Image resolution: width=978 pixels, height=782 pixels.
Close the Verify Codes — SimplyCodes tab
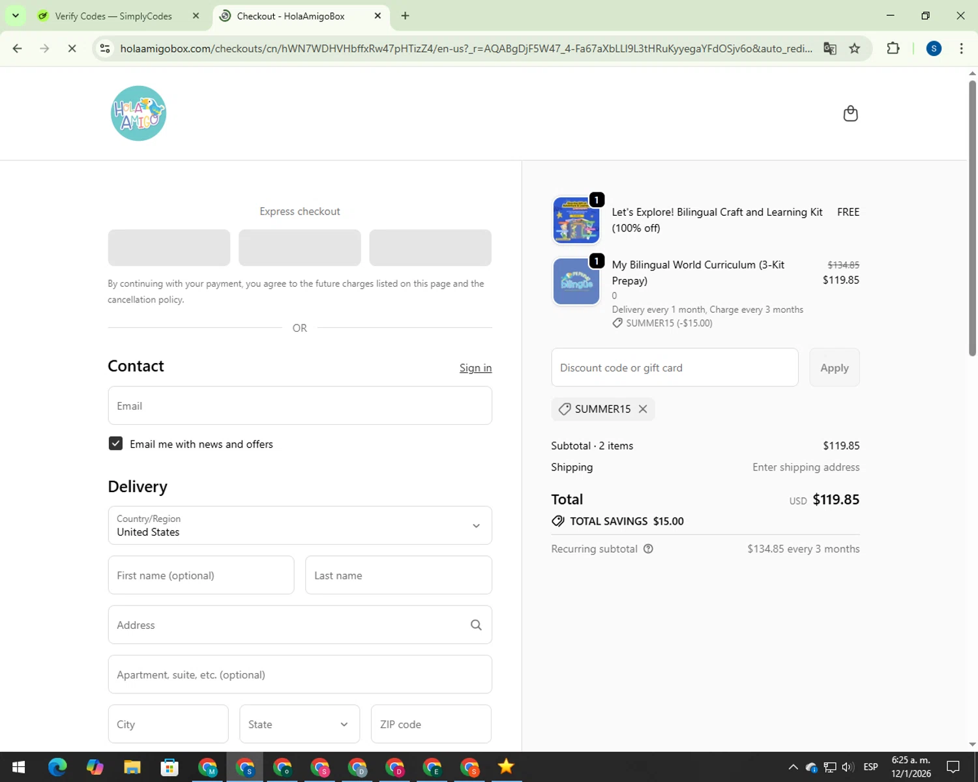pyautogui.click(x=196, y=16)
